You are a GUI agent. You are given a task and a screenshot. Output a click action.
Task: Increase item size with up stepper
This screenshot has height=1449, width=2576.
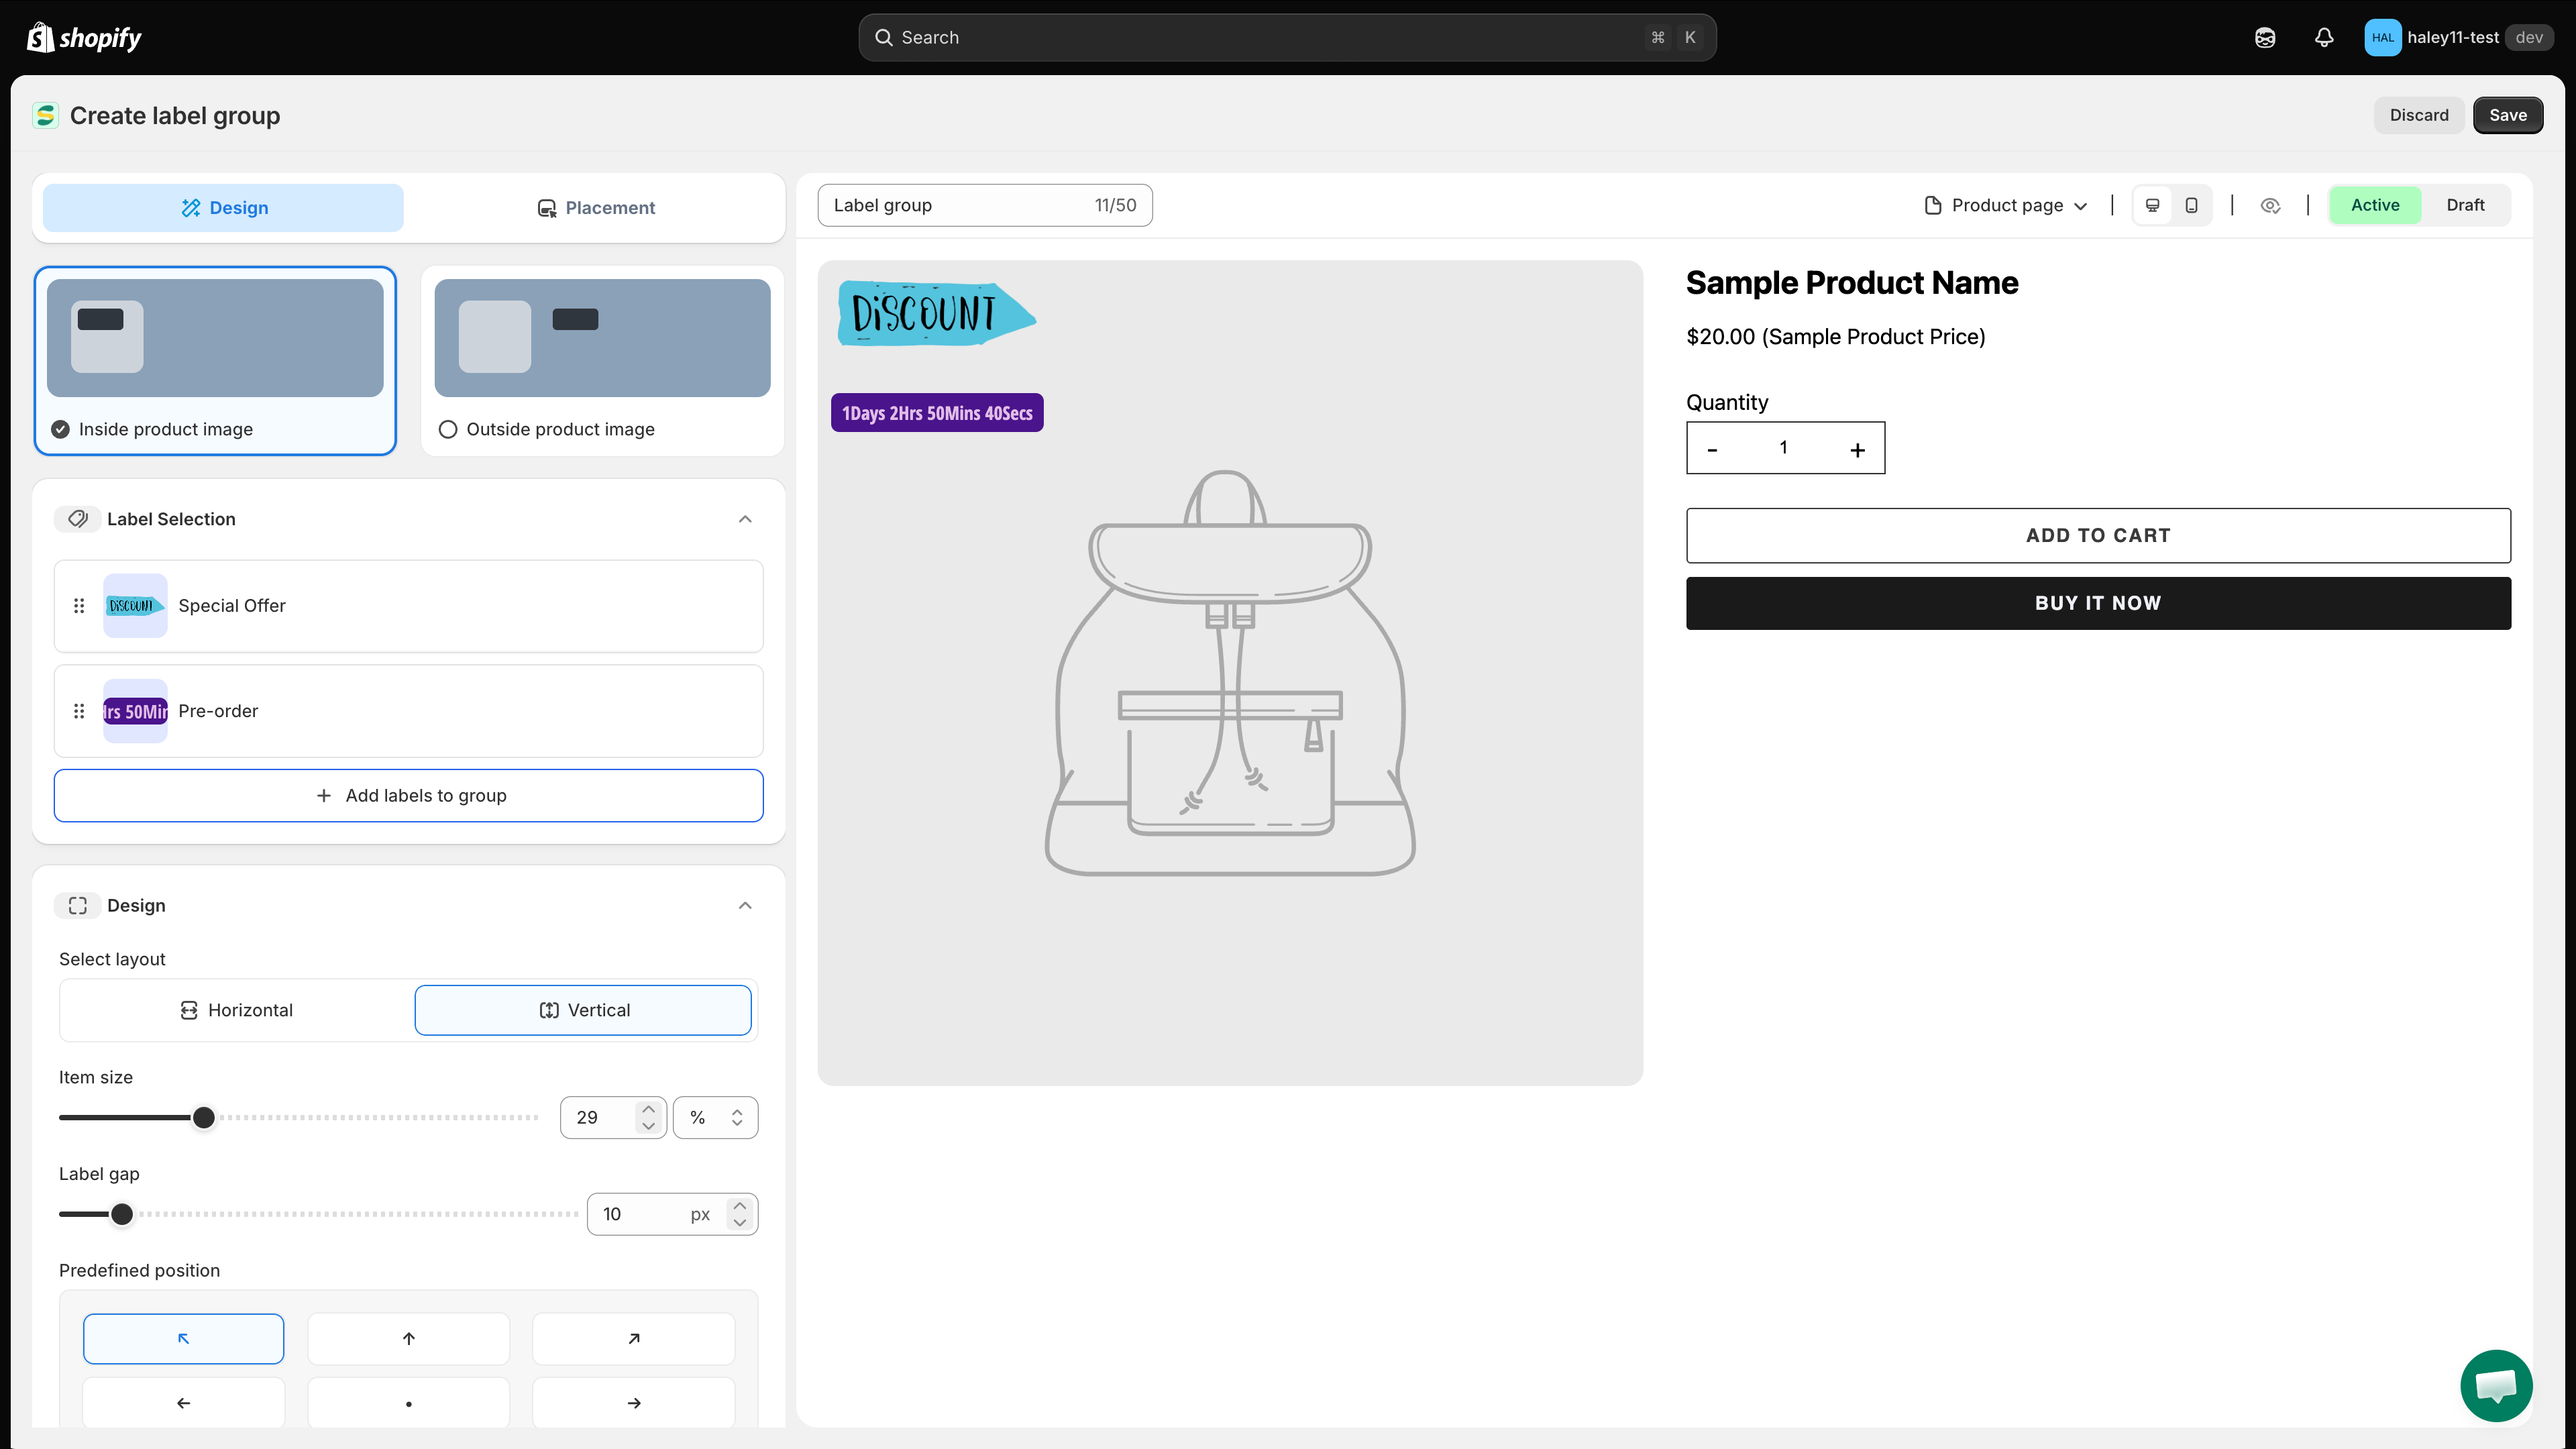click(x=649, y=1109)
